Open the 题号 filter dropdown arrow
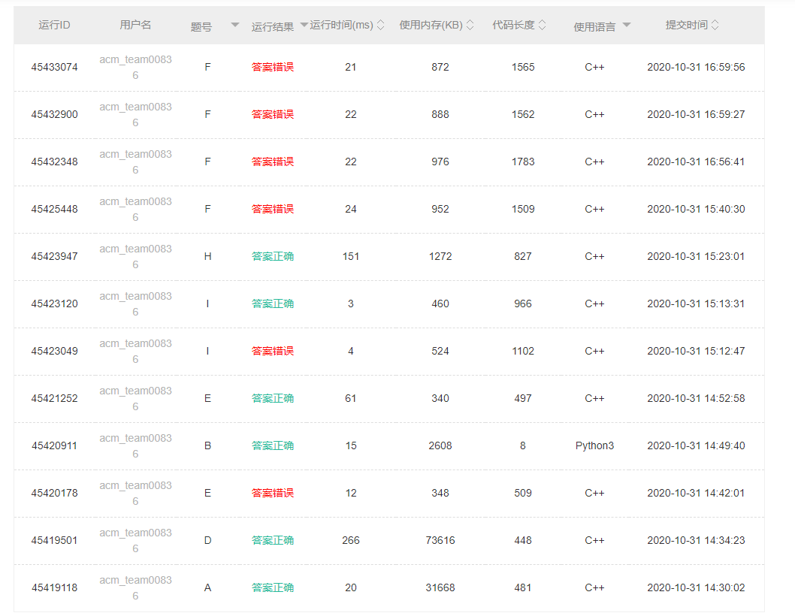The width and height of the screenshot is (795, 616). 235,26
